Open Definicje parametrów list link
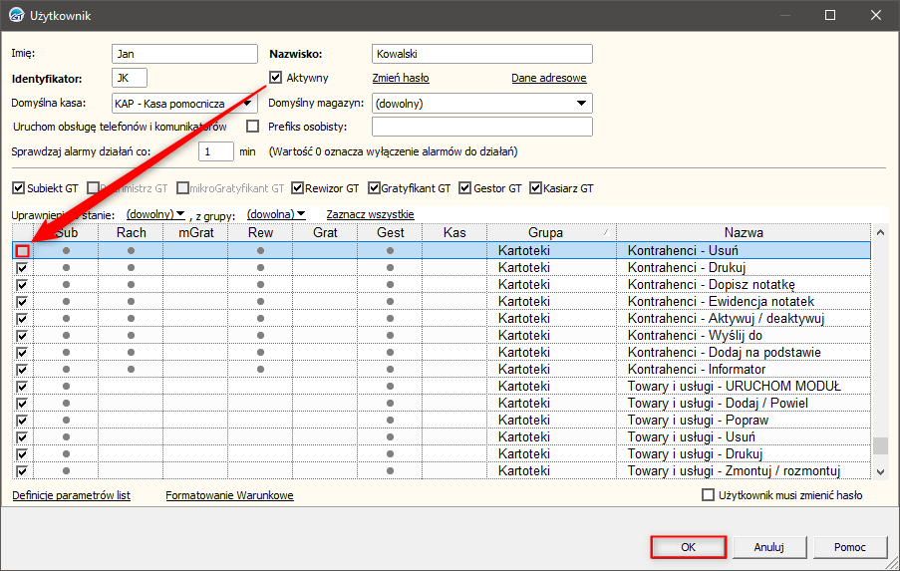 [71, 495]
